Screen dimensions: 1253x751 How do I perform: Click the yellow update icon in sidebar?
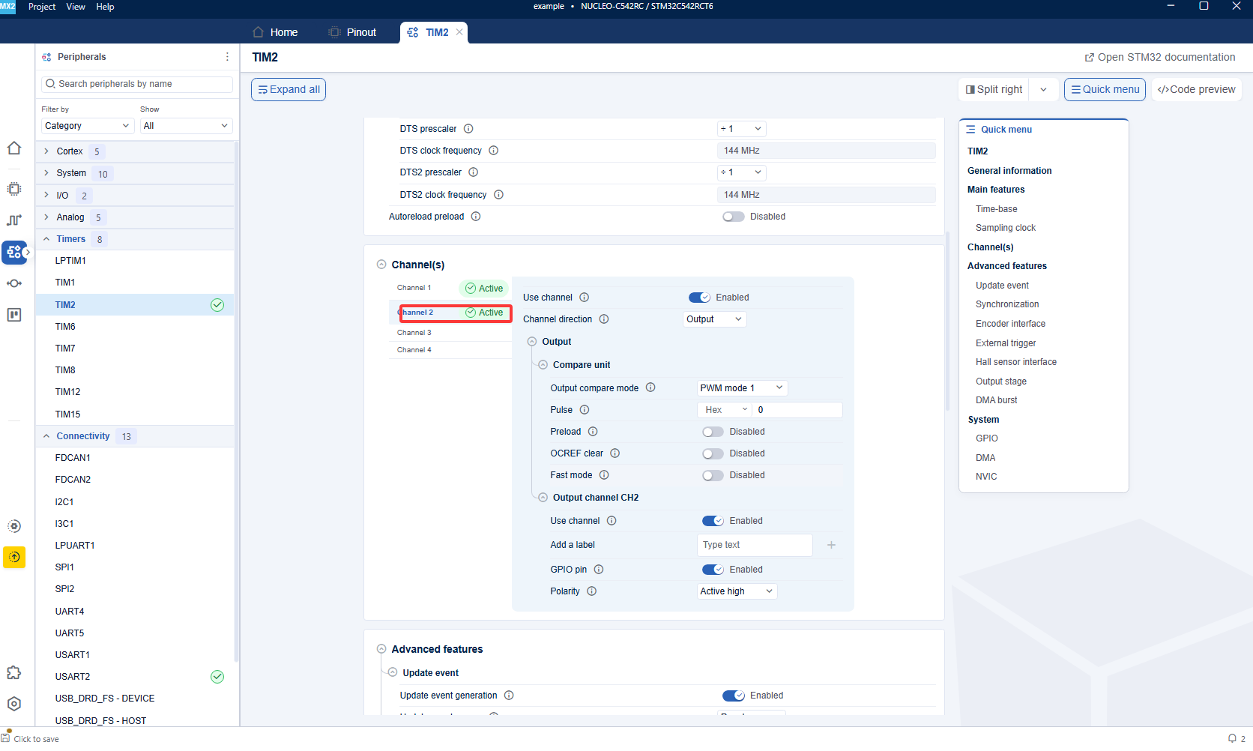[14, 557]
